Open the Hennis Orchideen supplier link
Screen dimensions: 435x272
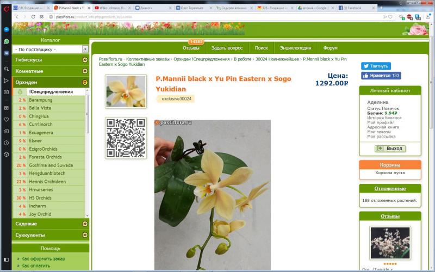pos(47,182)
